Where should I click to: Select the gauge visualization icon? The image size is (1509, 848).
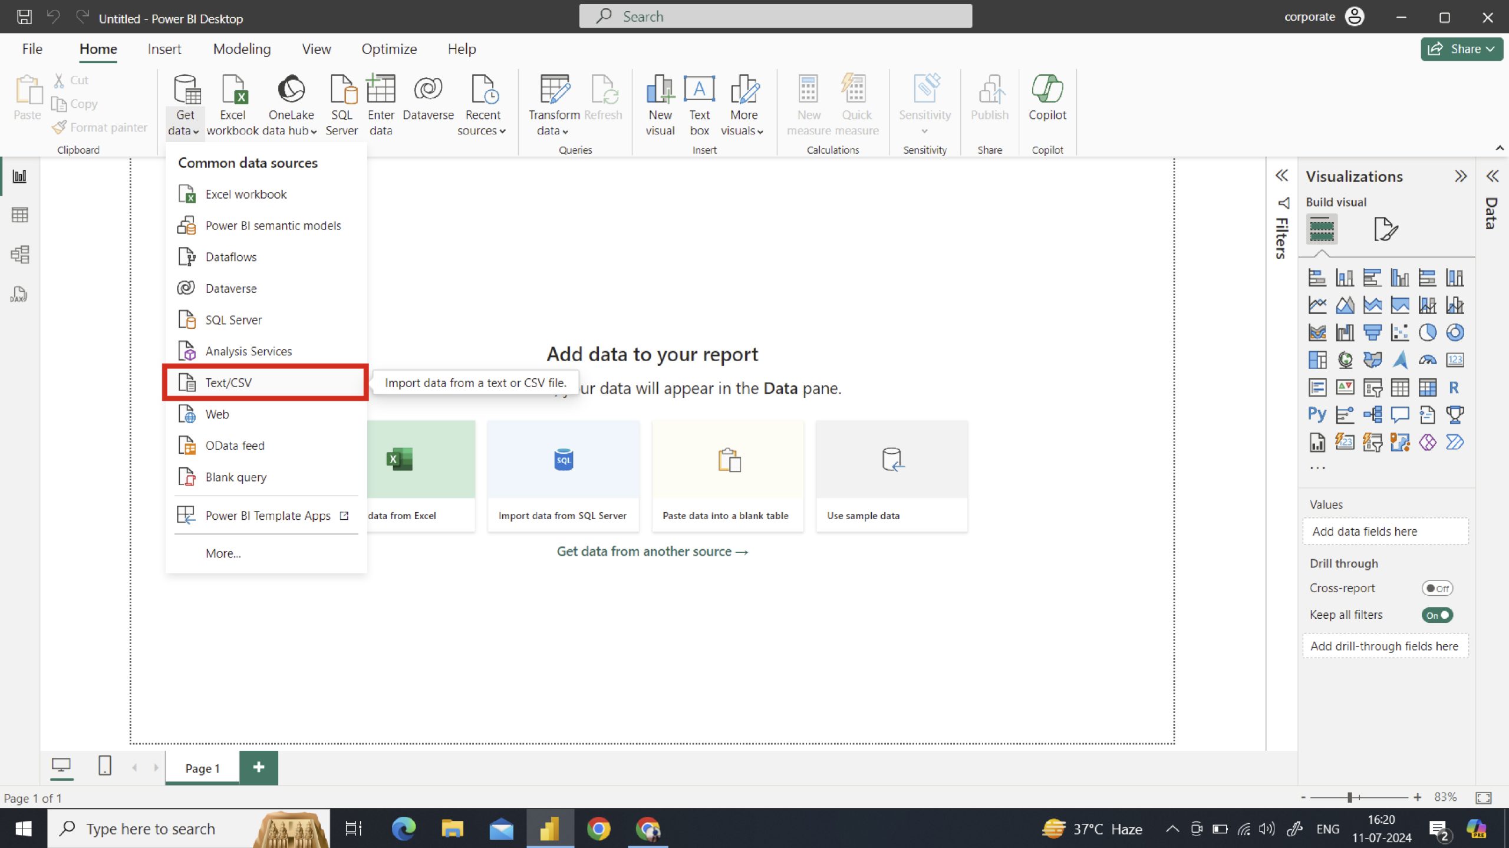[1427, 359]
